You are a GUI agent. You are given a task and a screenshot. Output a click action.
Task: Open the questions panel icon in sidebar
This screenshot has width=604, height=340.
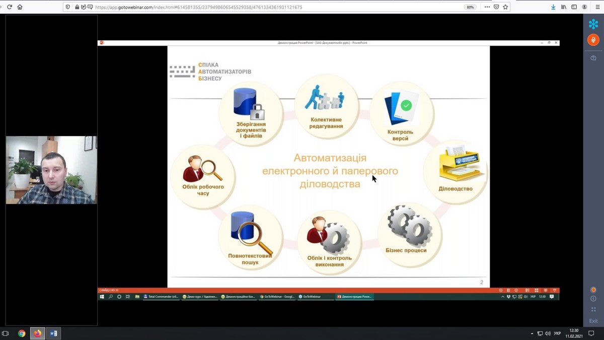(x=593, y=58)
